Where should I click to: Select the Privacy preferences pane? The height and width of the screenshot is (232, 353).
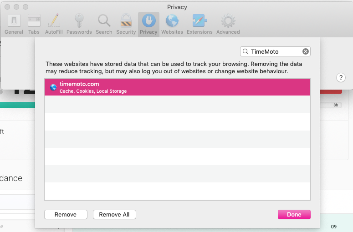[x=148, y=24]
